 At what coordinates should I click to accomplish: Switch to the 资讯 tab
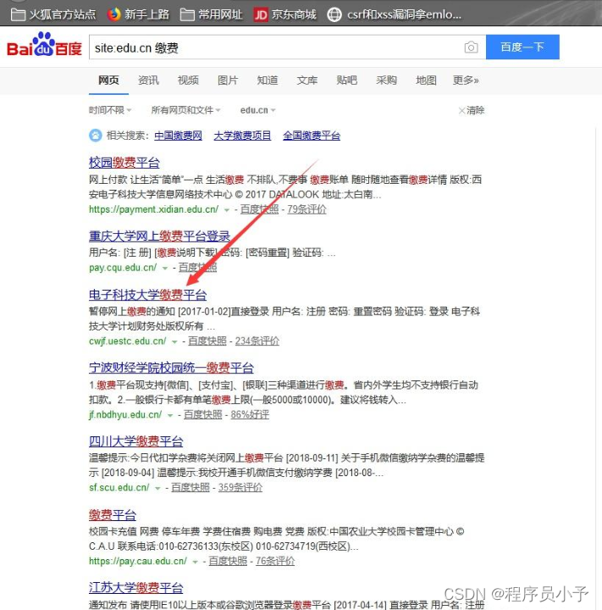[x=148, y=80]
